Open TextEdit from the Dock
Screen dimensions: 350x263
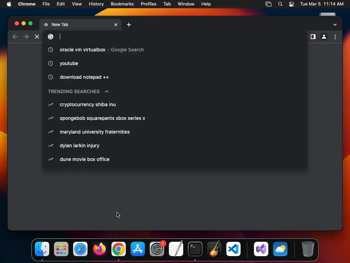pyautogui.click(x=176, y=249)
